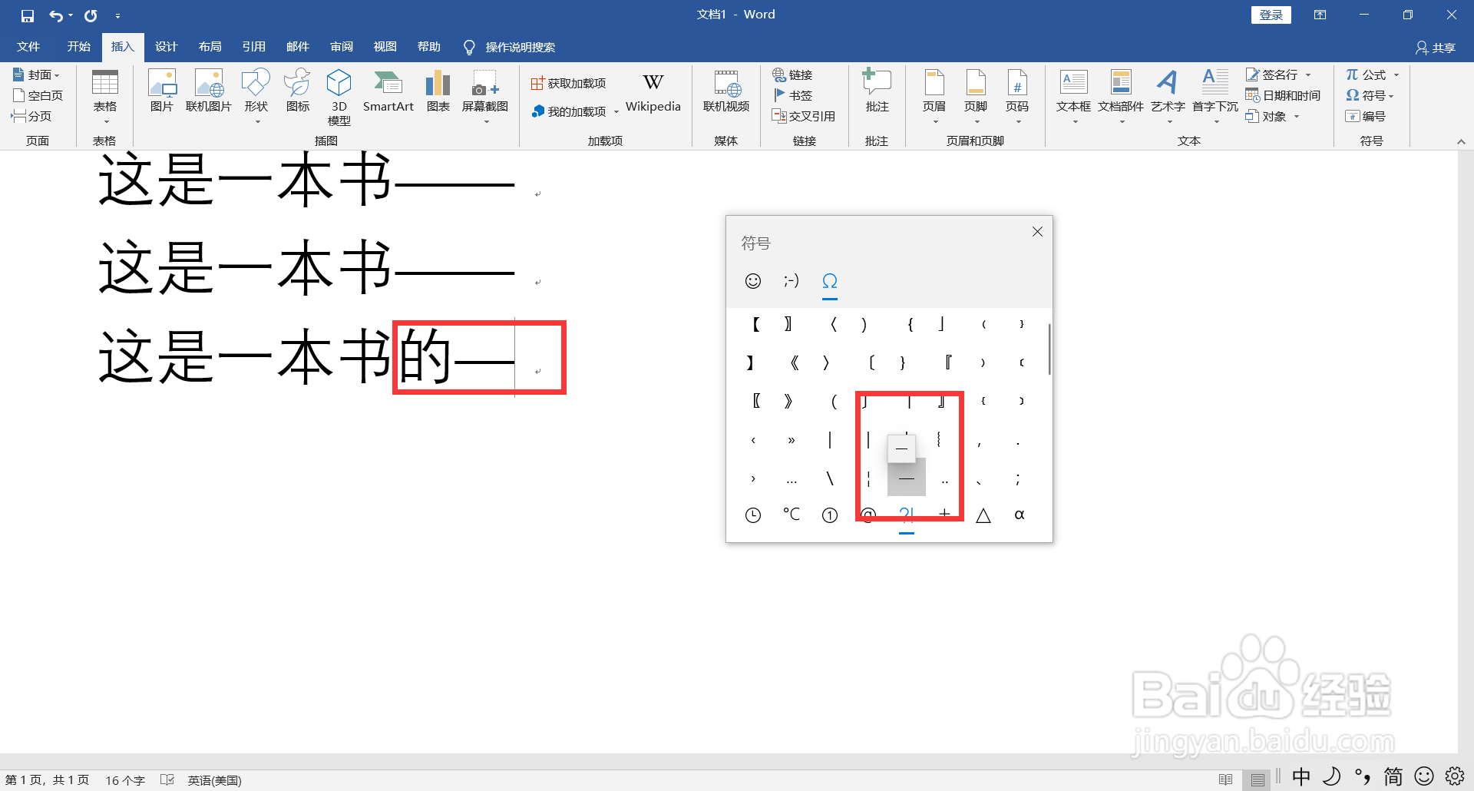Switch to 阅读视图 read mode in status bar

click(1225, 779)
